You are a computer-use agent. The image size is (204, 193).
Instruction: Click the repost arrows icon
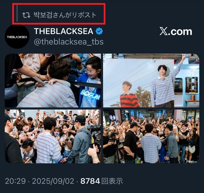click(x=26, y=15)
